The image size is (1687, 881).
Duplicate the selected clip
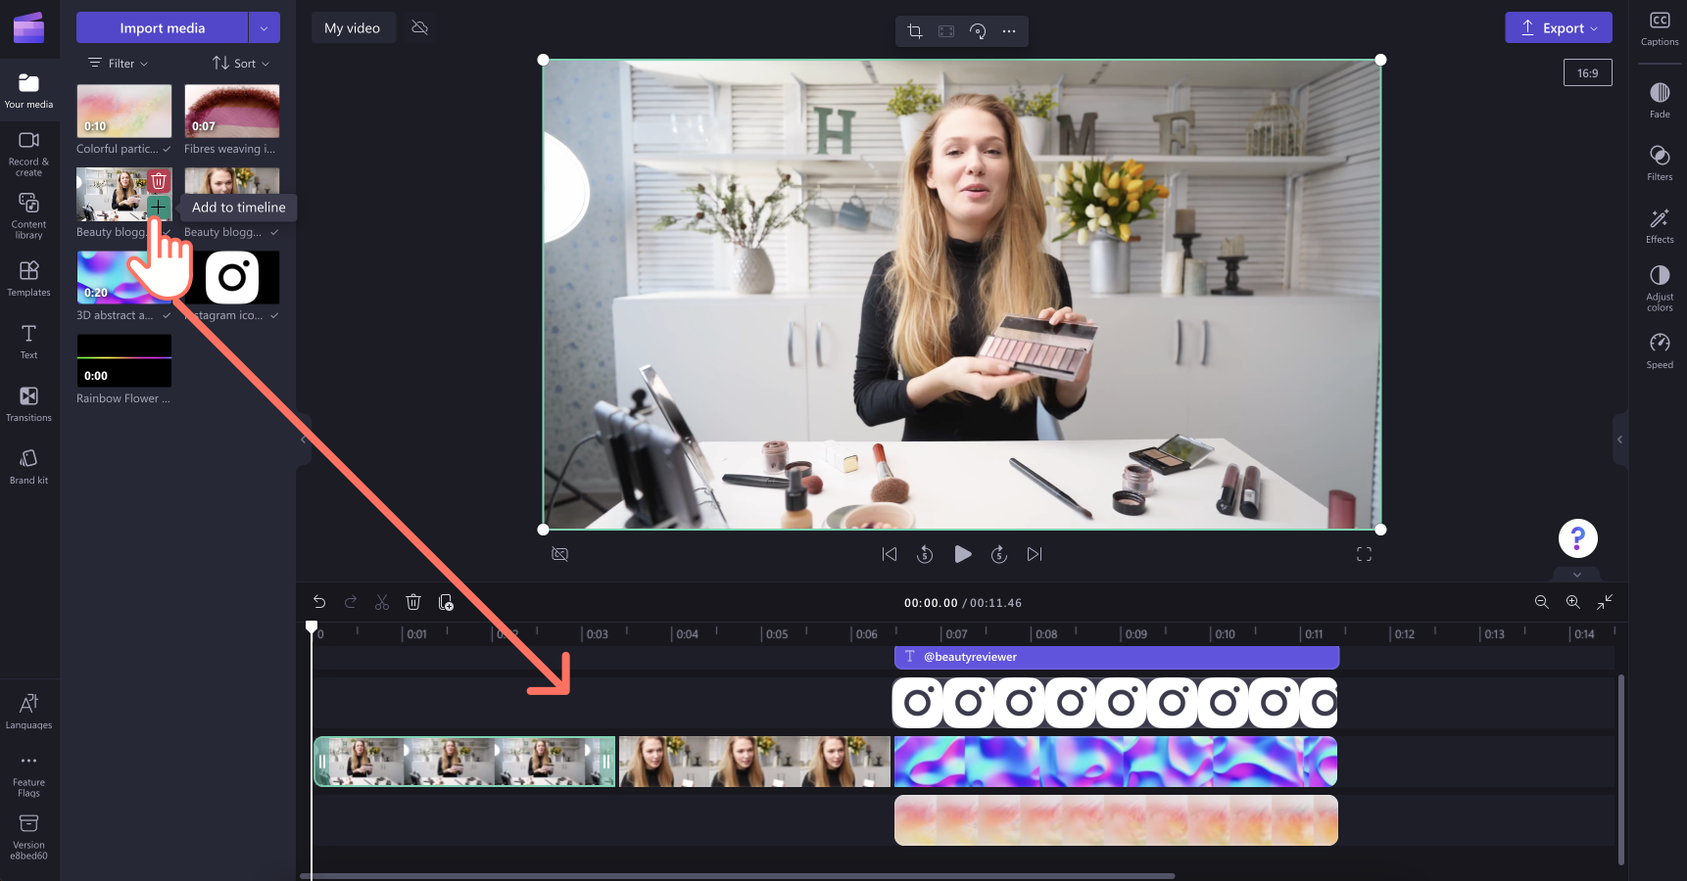tap(446, 602)
